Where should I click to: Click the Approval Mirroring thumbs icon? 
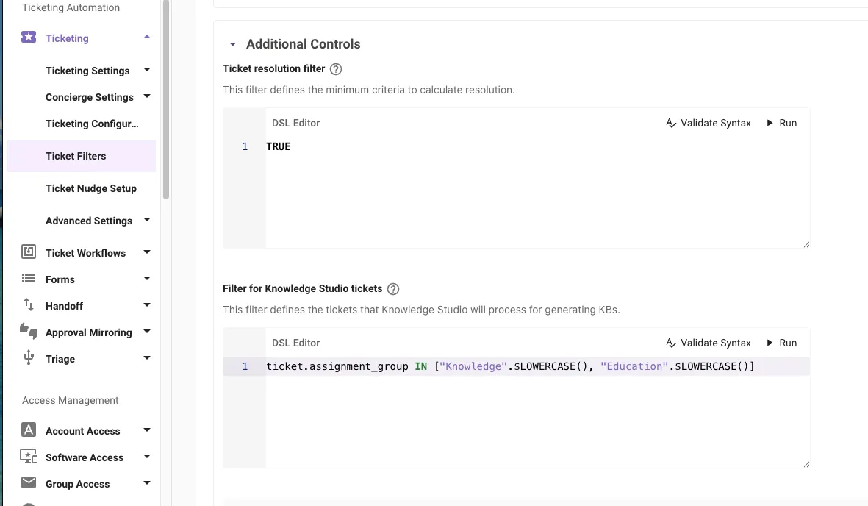tap(29, 331)
